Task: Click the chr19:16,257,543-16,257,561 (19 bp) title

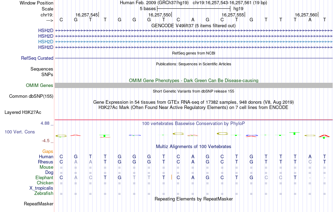Action: [230, 3]
